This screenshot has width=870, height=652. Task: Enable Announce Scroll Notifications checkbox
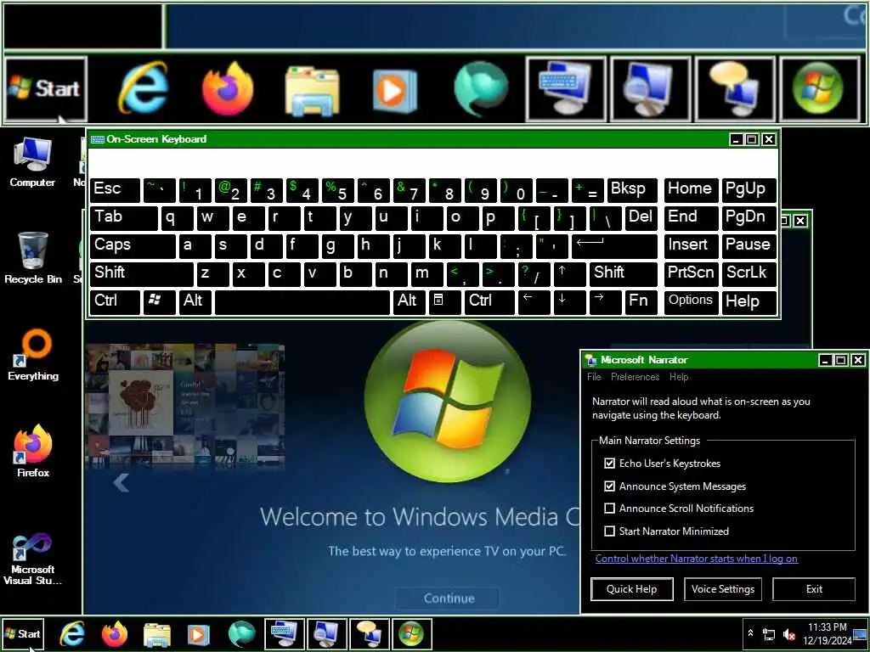point(610,509)
